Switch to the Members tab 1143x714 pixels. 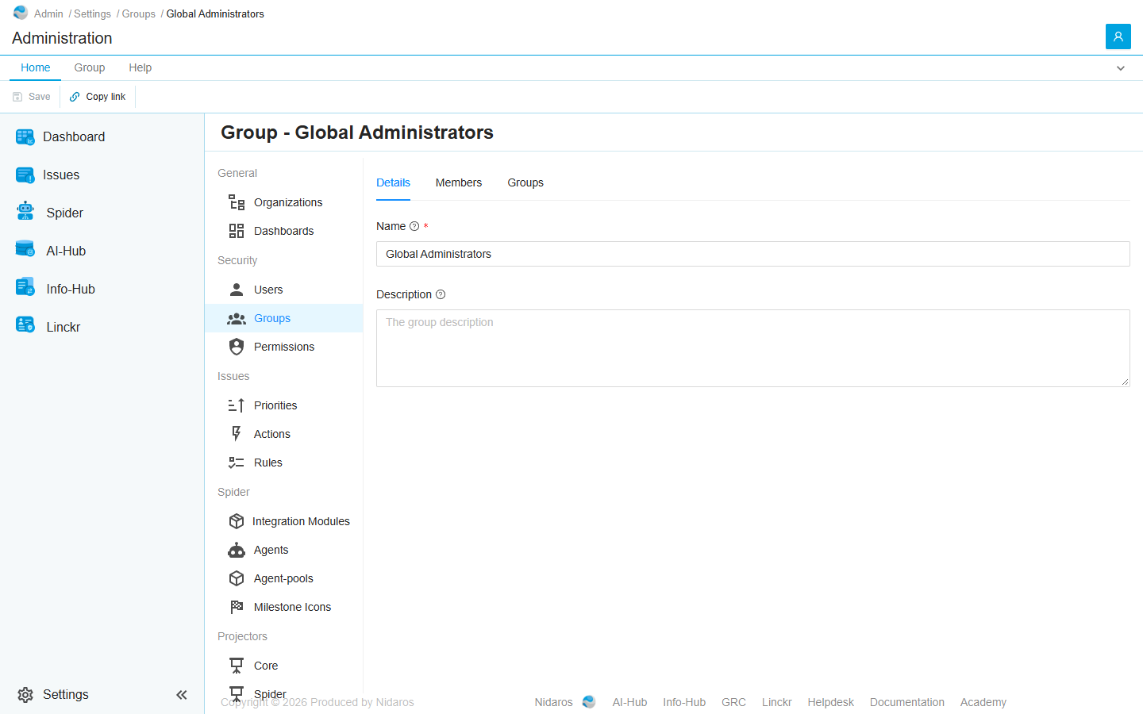point(459,182)
